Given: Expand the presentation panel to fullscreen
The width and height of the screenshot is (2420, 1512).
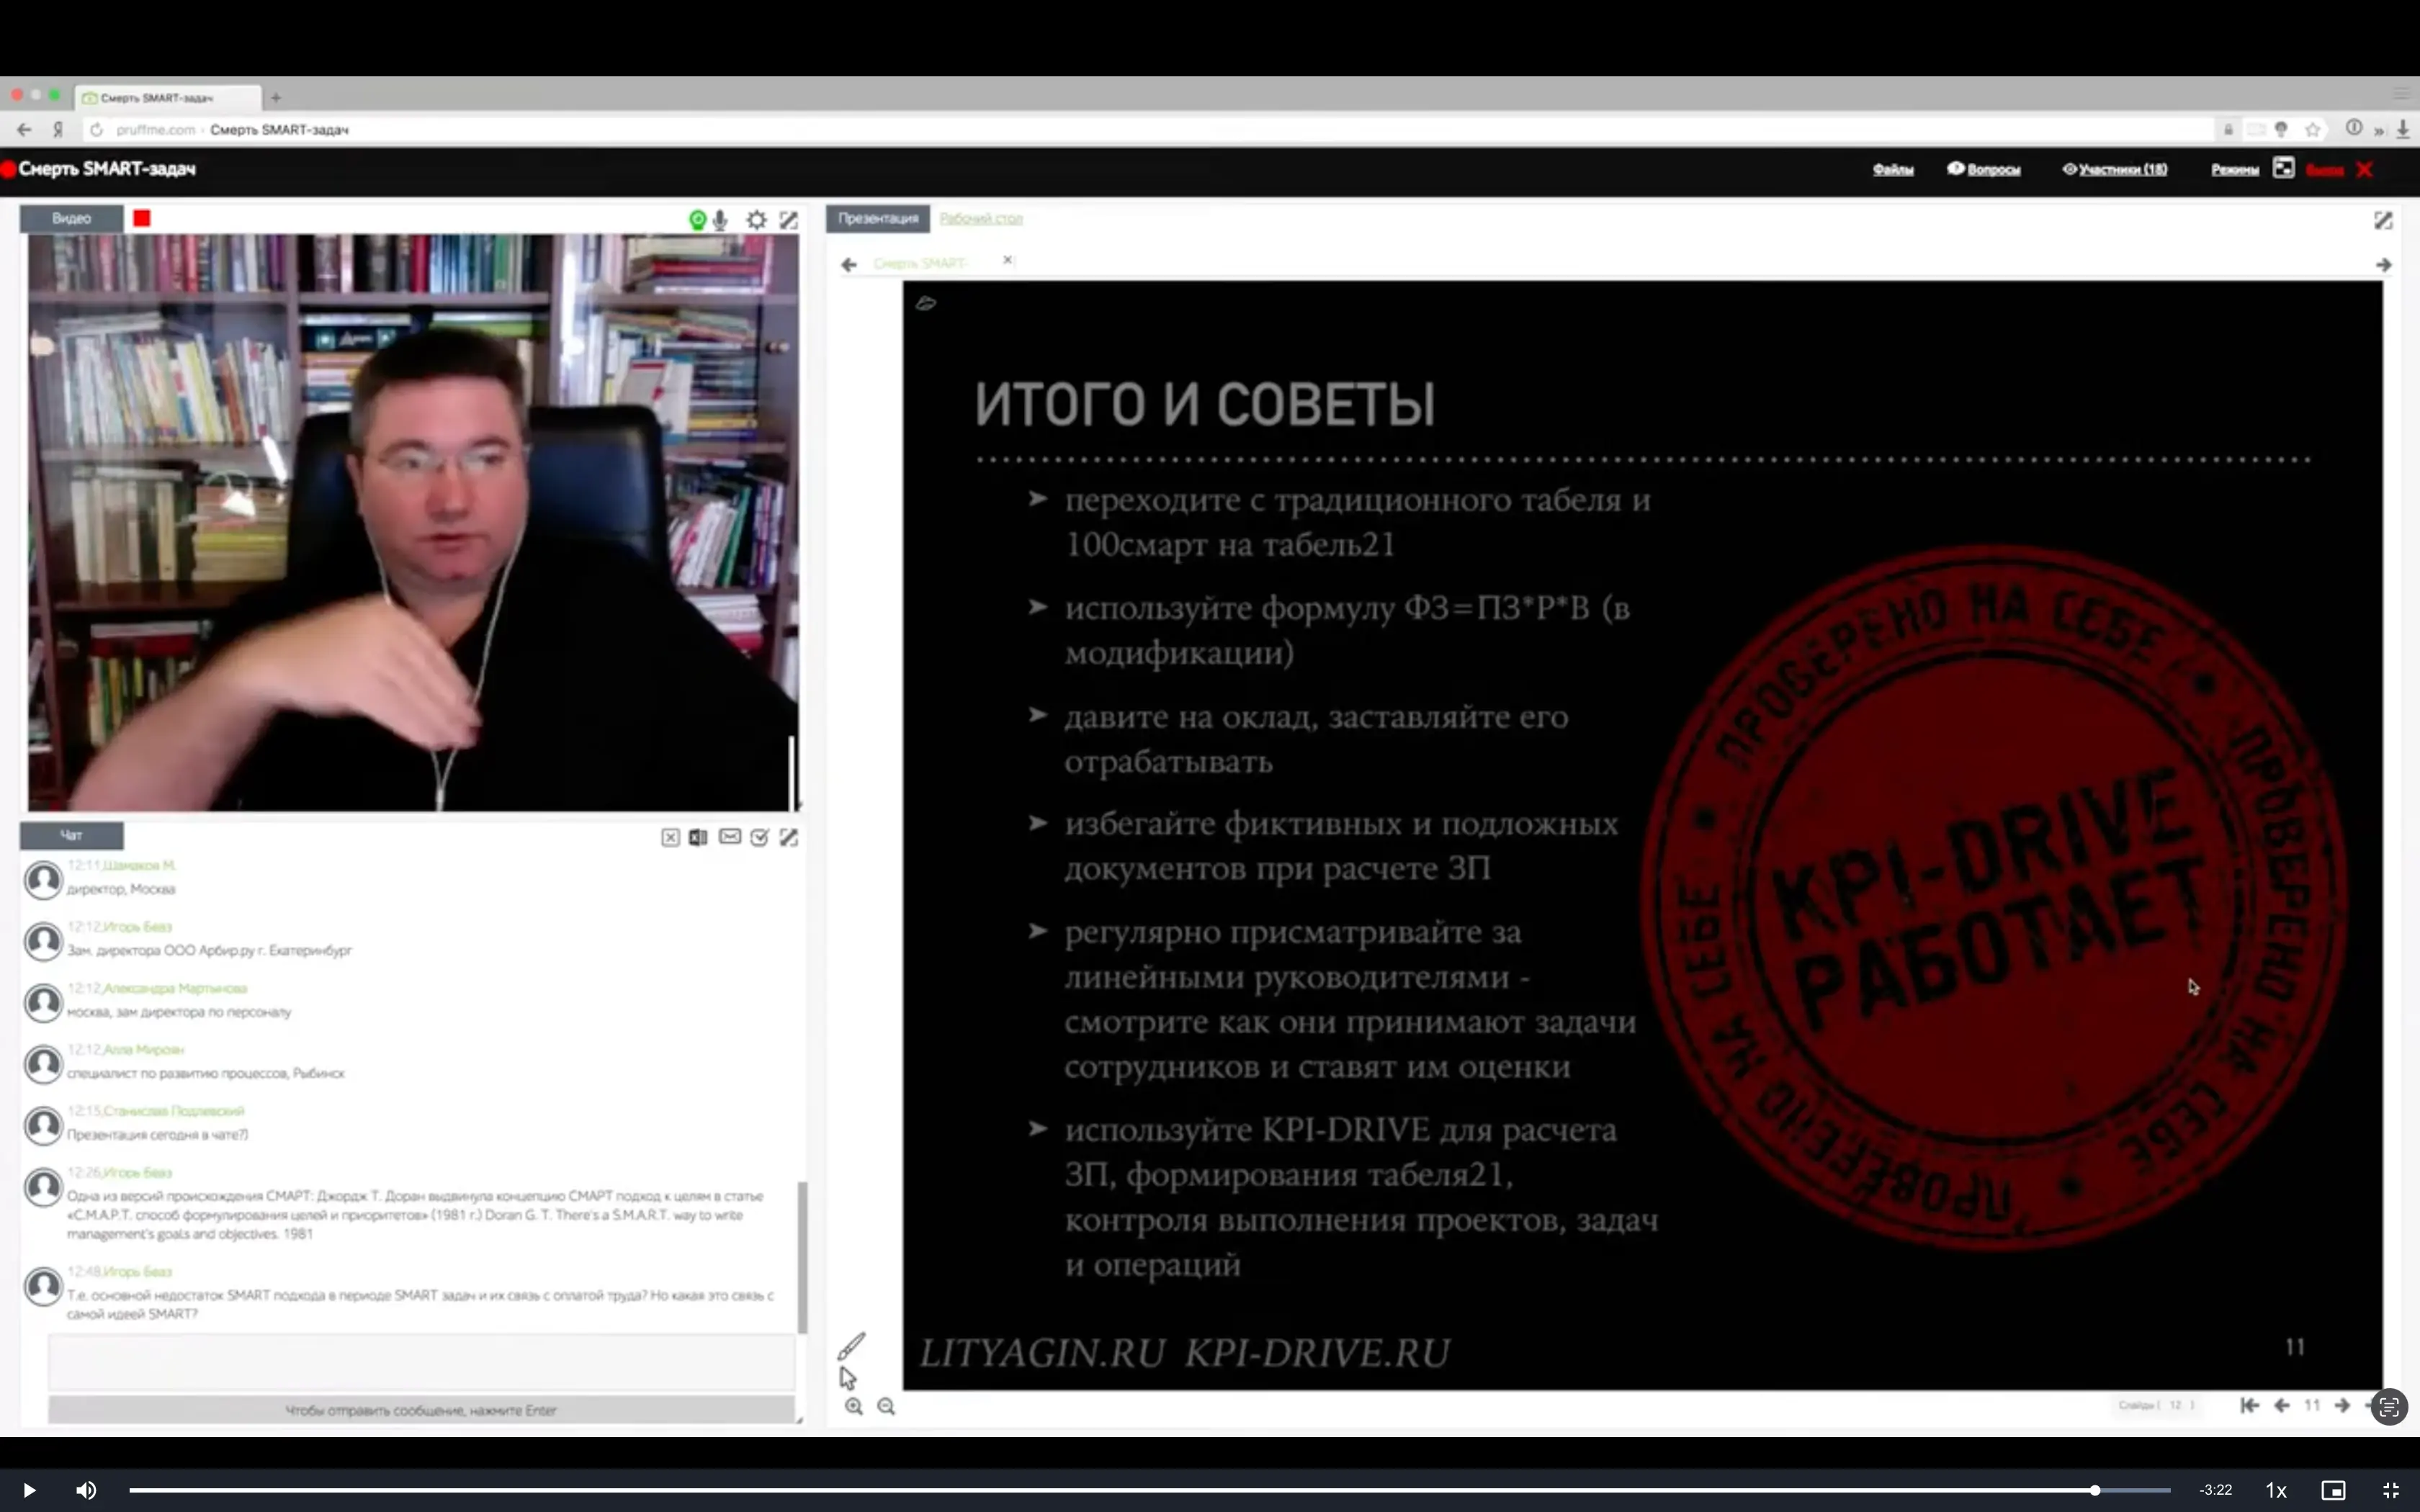Looking at the screenshot, I should point(2383,220).
